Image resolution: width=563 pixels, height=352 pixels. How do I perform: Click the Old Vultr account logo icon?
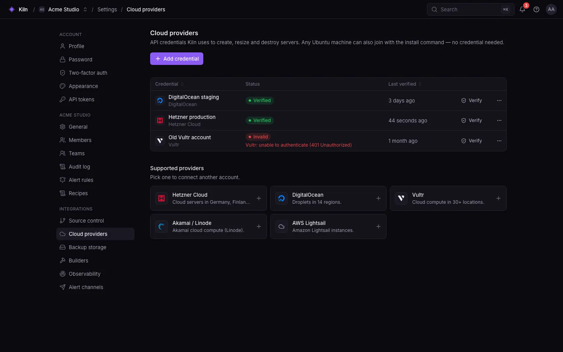(160, 141)
